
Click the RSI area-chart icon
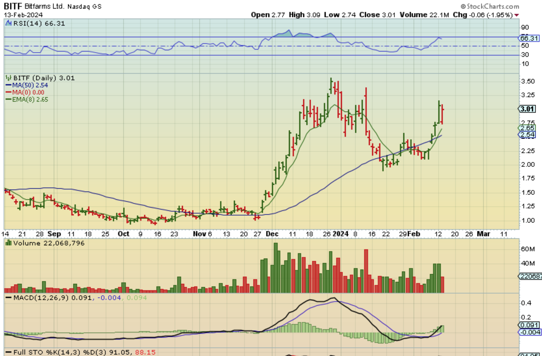point(8,23)
